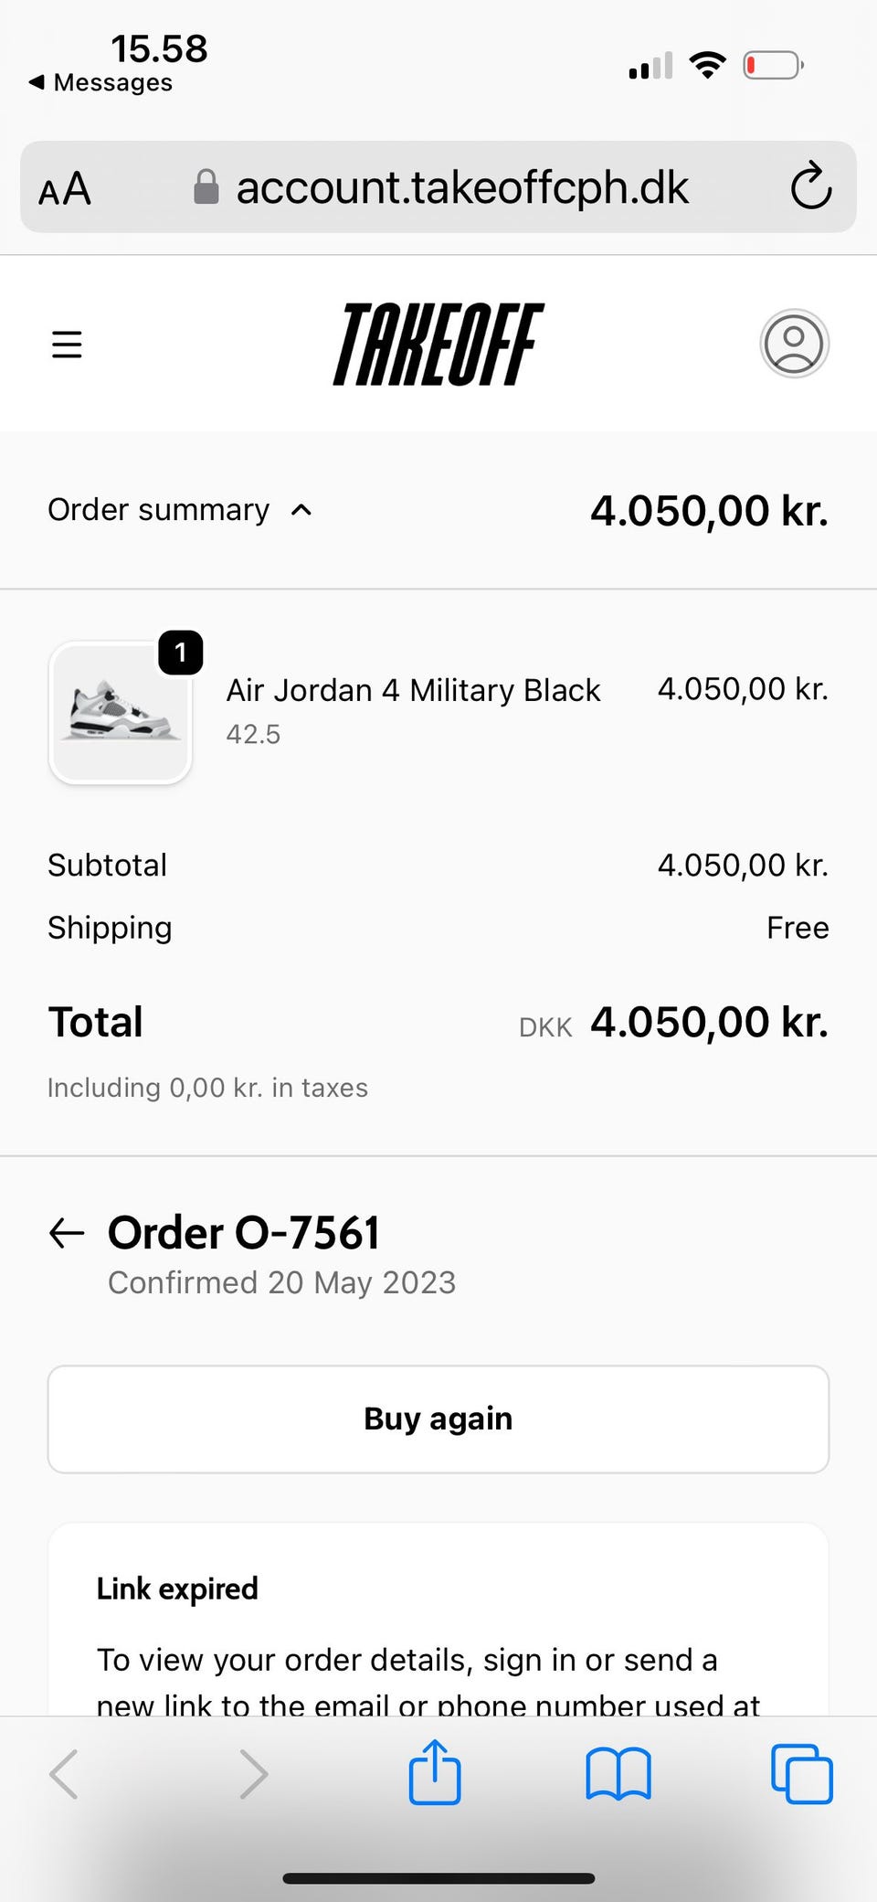This screenshot has width=877, height=1902.
Task: Open Safari bookmarks
Action: point(618,1774)
